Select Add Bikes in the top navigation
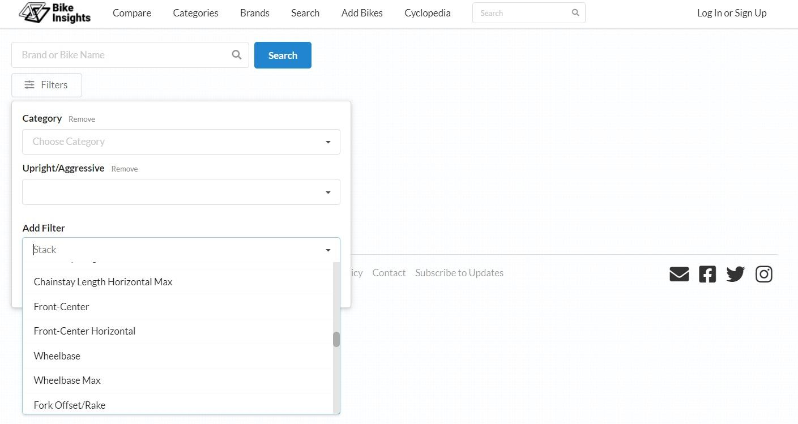This screenshot has height=424, width=798. (x=362, y=13)
